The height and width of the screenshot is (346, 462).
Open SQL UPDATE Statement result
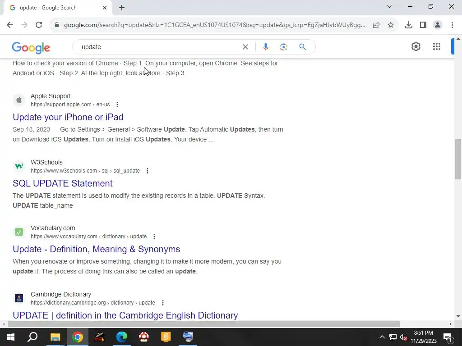[x=62, y=183]
